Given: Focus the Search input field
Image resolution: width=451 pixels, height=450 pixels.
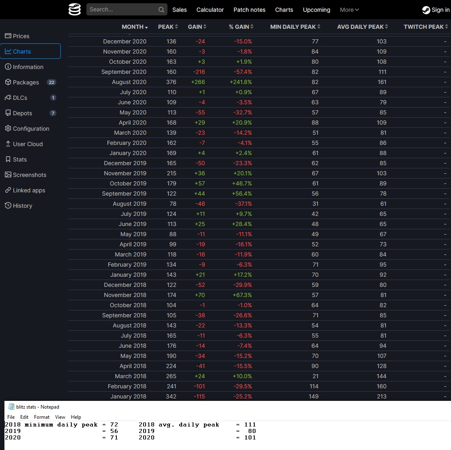Looking at the screenshot, I should click(x=127, y=9).
